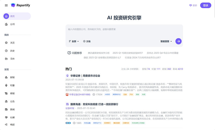Image resolution: width=215 pixels, height=130 pixels.
Task: Click the 纪要 microphone icon in sidebar
Action: (x=6, y=85)
